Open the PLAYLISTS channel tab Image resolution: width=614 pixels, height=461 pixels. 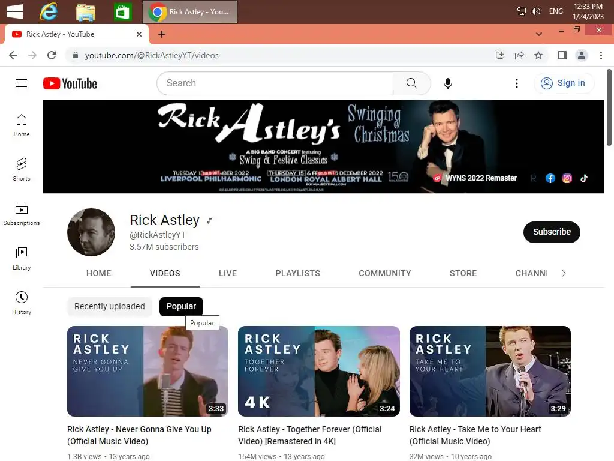[x=297, y=273]
